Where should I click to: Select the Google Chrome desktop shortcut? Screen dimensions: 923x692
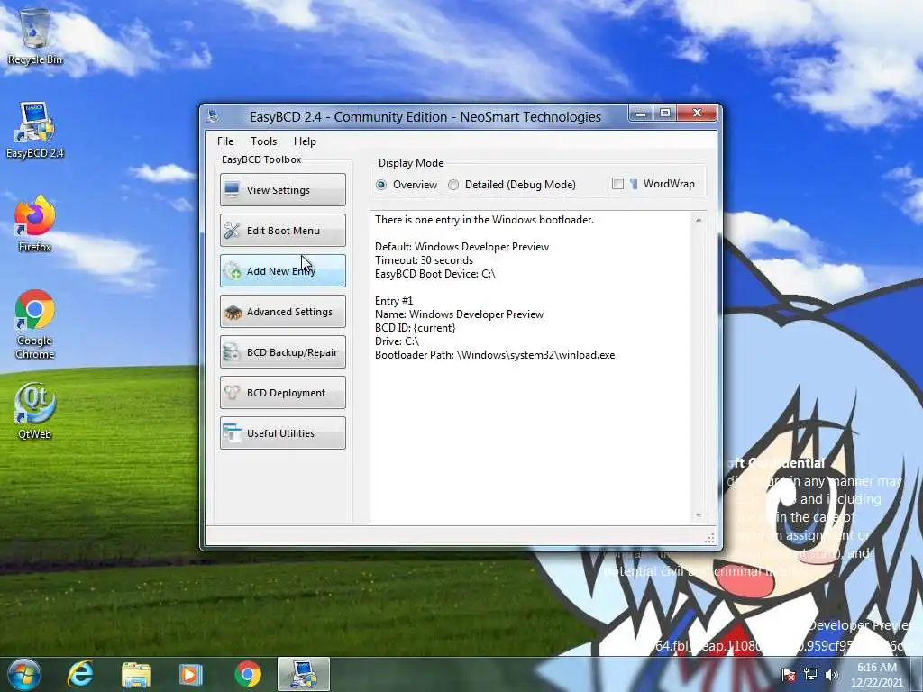(x=35, y=324)
